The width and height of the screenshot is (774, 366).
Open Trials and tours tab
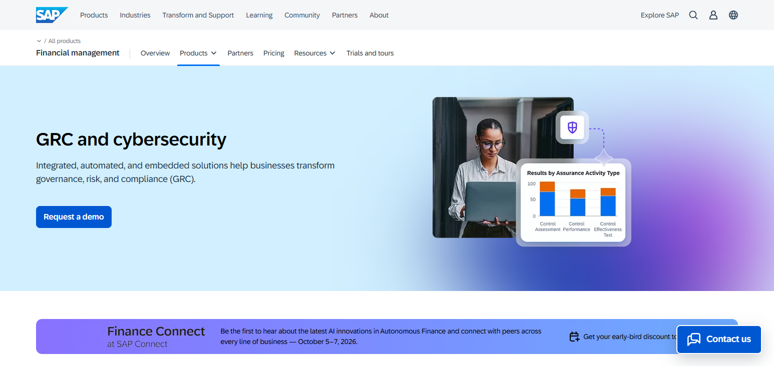[x=370, y=53]
